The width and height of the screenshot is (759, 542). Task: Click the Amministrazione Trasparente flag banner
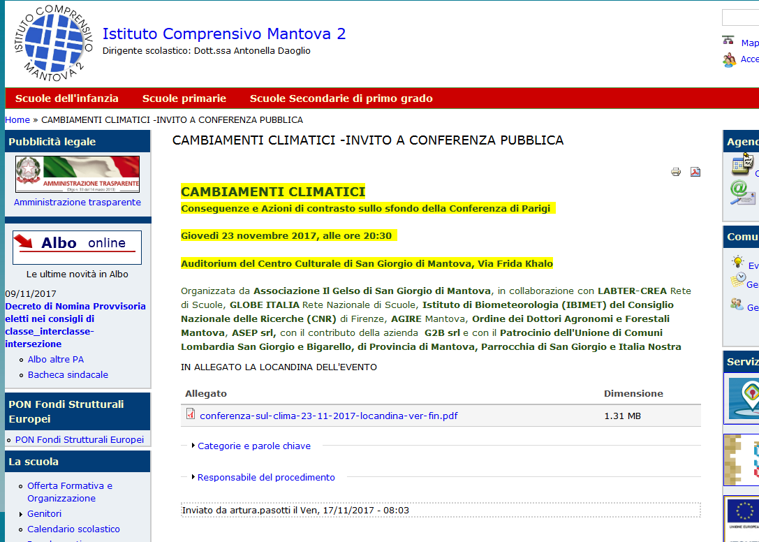pos(78,174)
